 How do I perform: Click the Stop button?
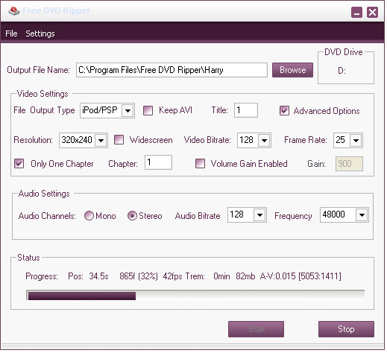tap(346, 329)
